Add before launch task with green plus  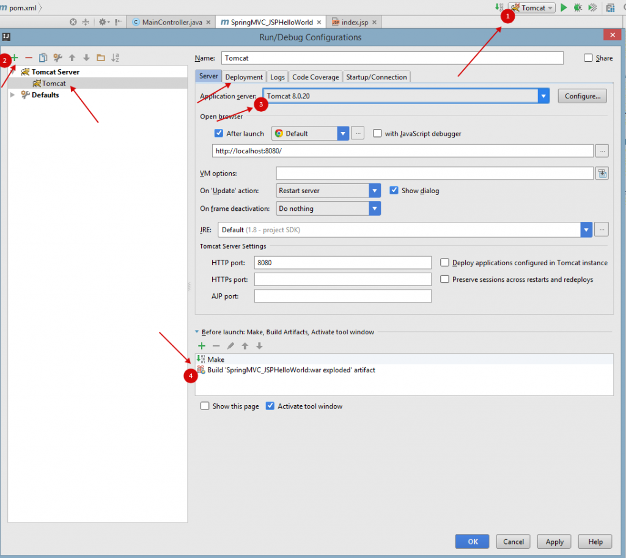click(x=202, y=346)
